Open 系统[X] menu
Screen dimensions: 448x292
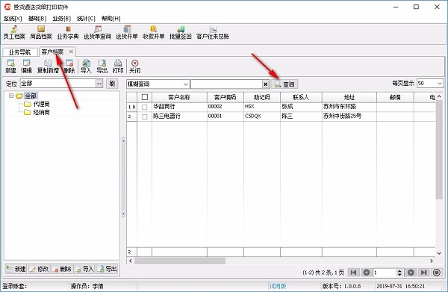(13, 19)
